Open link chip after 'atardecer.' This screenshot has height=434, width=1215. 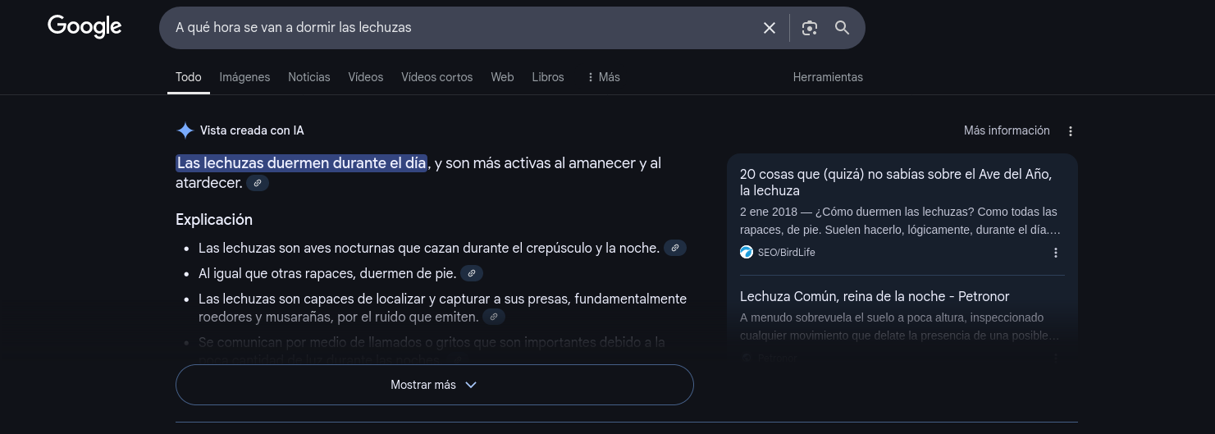[x=258, y=183]
